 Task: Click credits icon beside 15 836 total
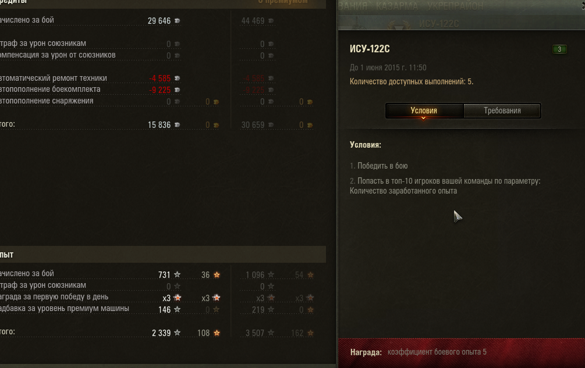click(178, 125)
